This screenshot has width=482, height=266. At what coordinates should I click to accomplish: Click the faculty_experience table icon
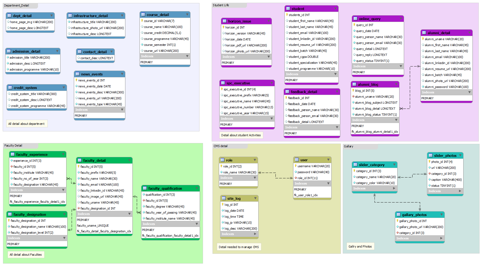click(13, 154)
